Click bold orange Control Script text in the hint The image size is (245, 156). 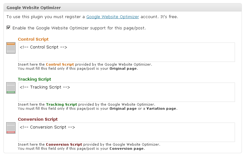[60, 64]
